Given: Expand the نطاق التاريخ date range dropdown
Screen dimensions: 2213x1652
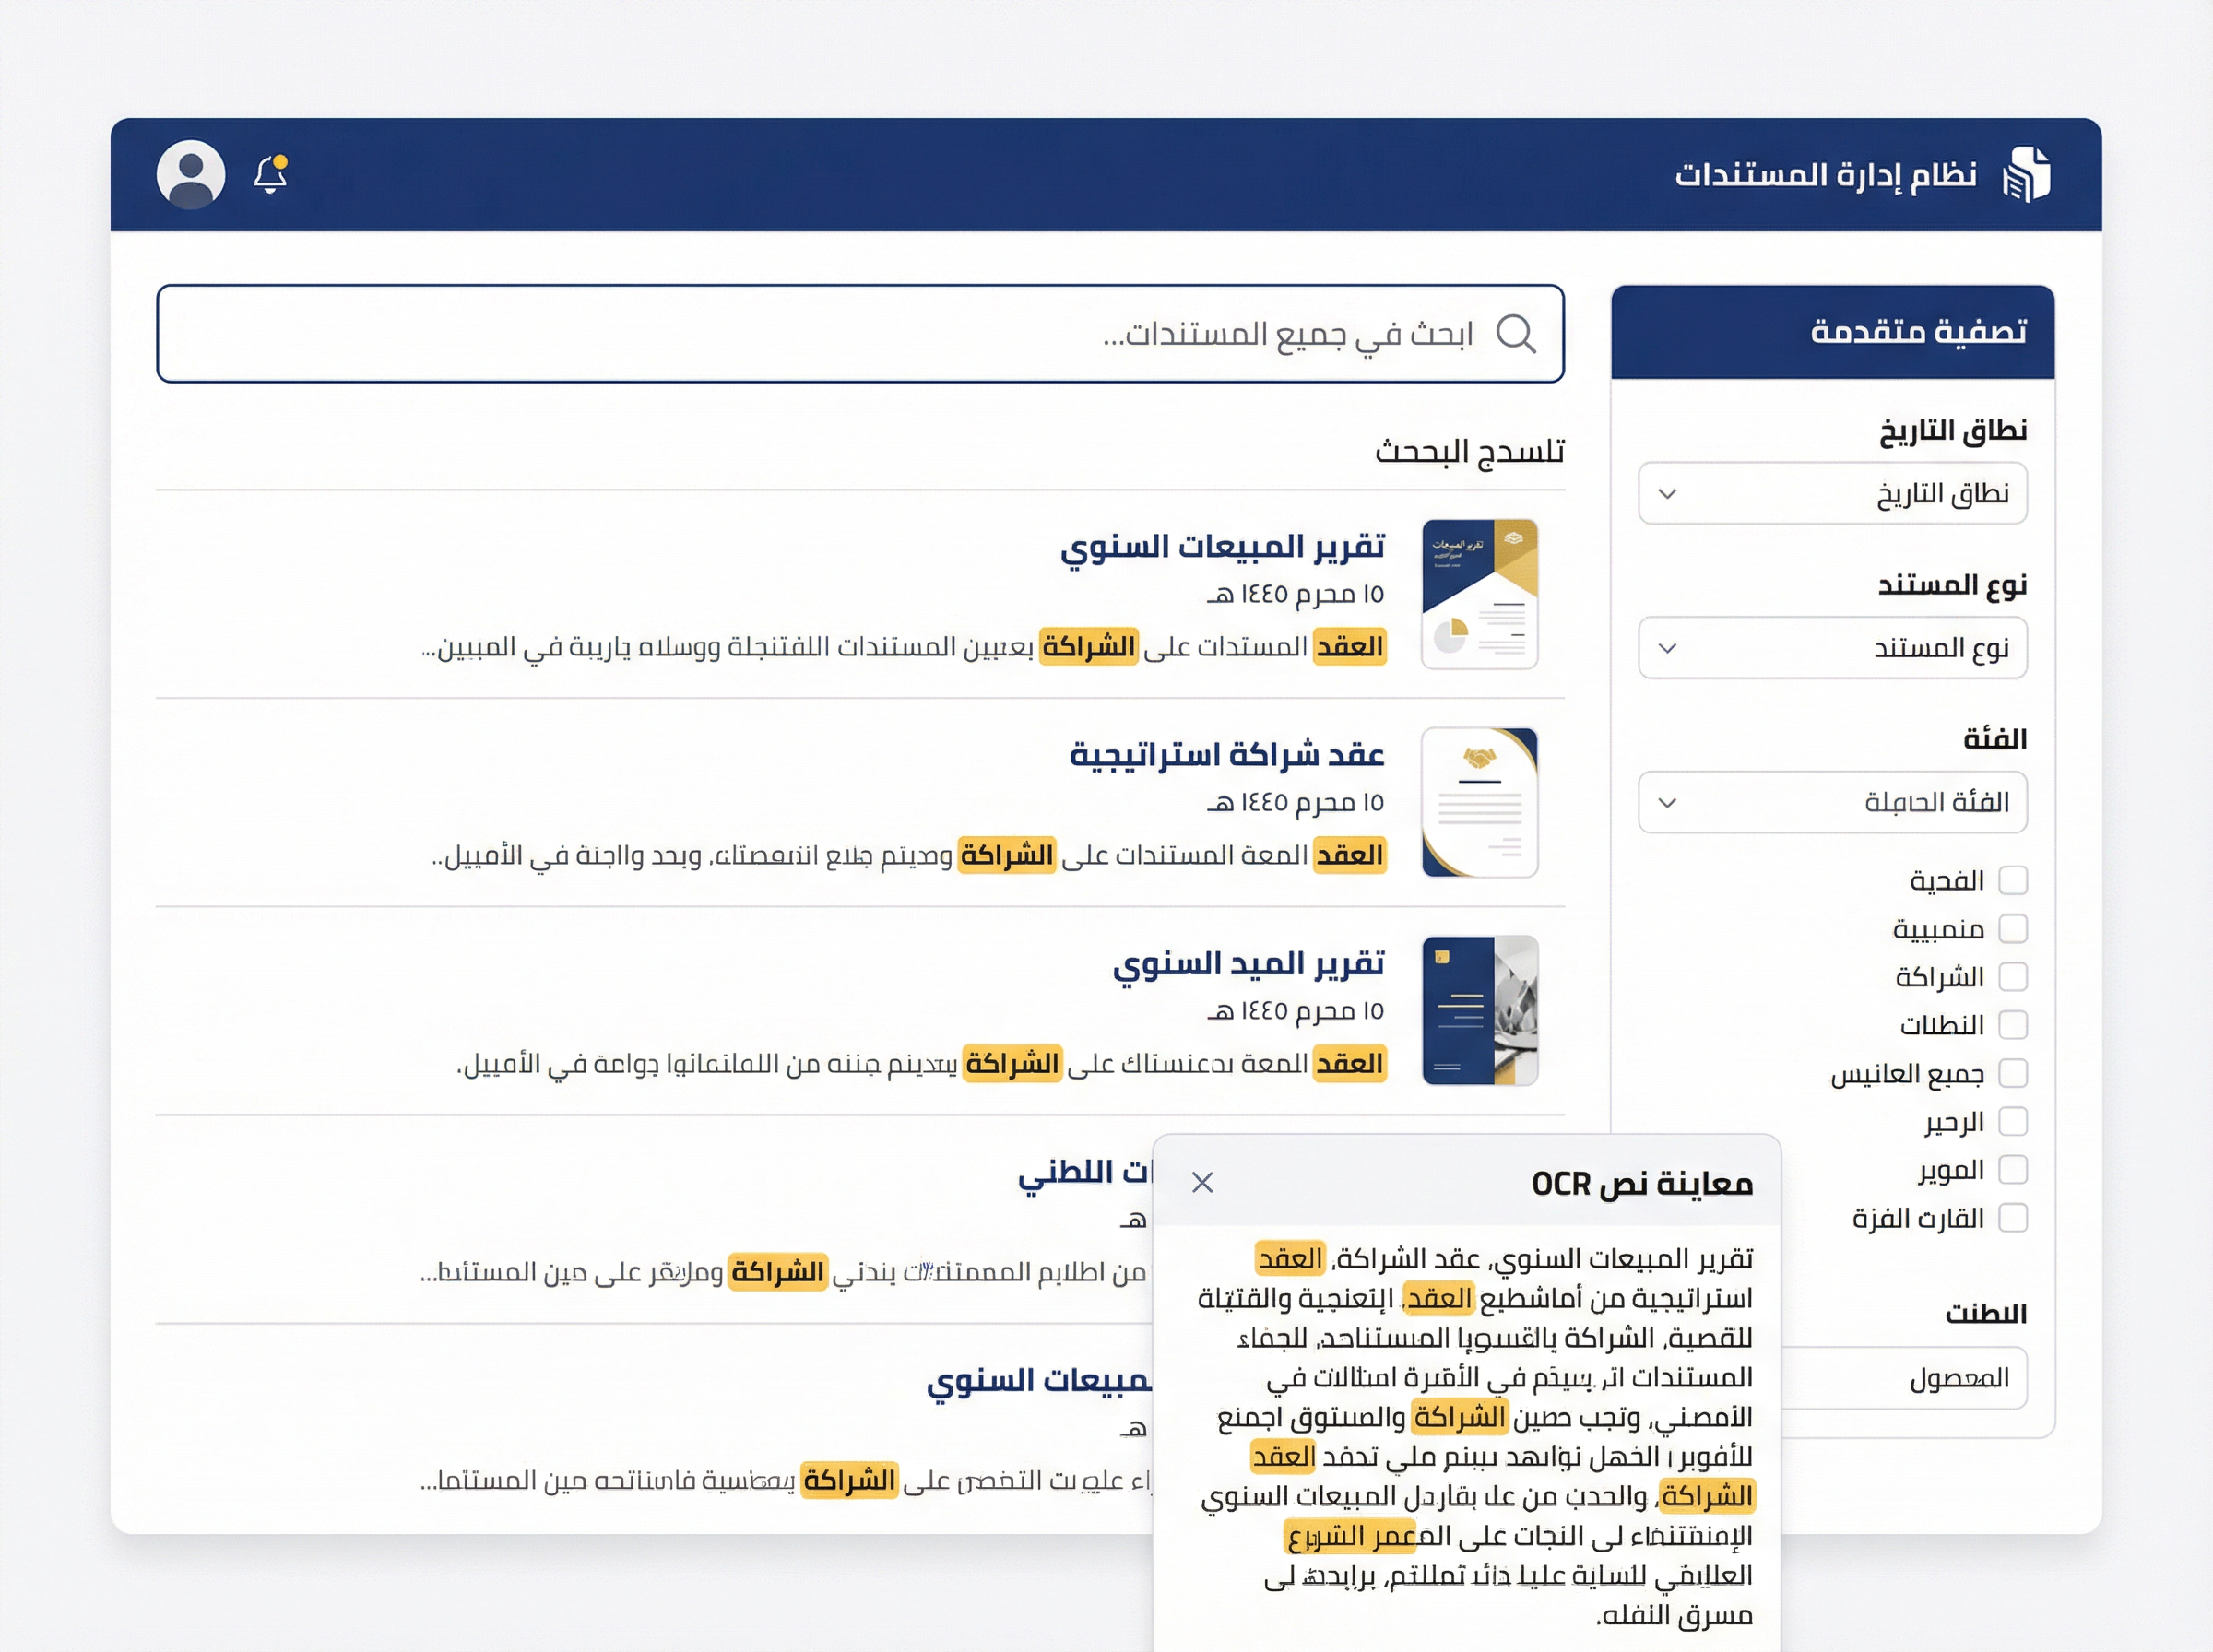Looking at the screenshot, I should pyautogui.click(x=1833, y=493).
